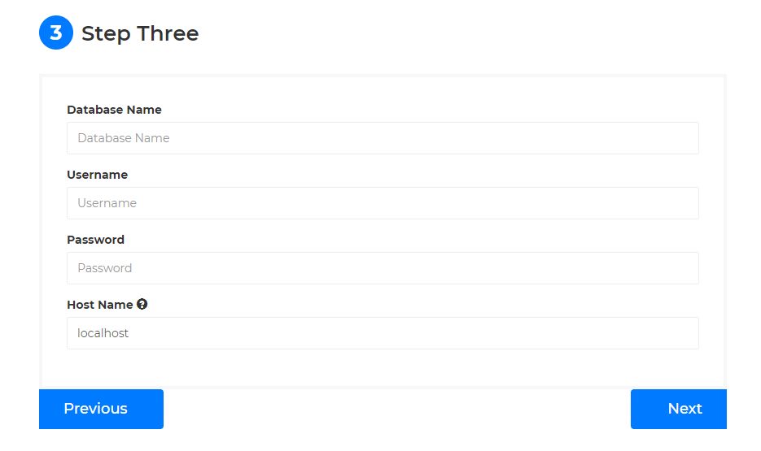The width and height of the screenshot is (761, 451).
Task: Click the "Step Three" heading text
Action: [x=140, y=33]
